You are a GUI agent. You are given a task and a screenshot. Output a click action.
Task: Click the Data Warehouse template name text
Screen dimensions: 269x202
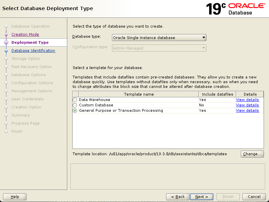(94, 100)
